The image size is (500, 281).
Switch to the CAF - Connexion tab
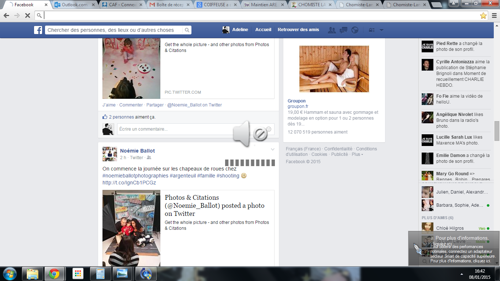pos(123,5)
